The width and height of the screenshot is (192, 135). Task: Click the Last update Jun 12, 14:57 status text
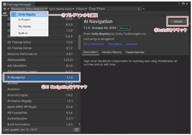(x=20, y=130)
